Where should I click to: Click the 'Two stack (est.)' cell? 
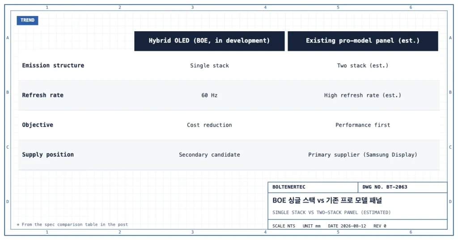(x=363, y=66)
